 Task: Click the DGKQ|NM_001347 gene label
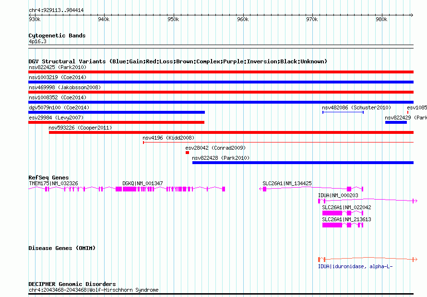pyautogui.click(x=142, y=183)
